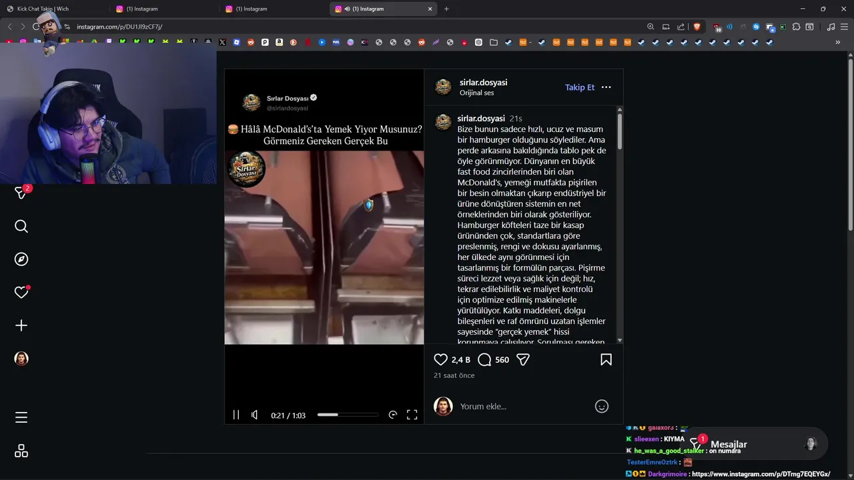Open the Meta apps grid icon

21,451
